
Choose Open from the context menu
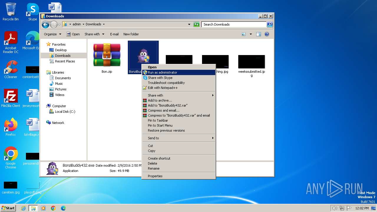[x=179, y=67]
